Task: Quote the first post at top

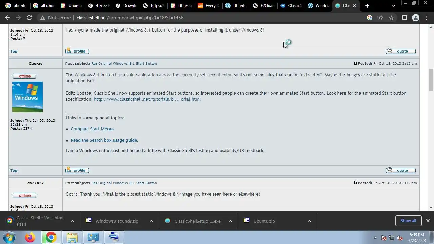Action: click(x=401, y=51)
